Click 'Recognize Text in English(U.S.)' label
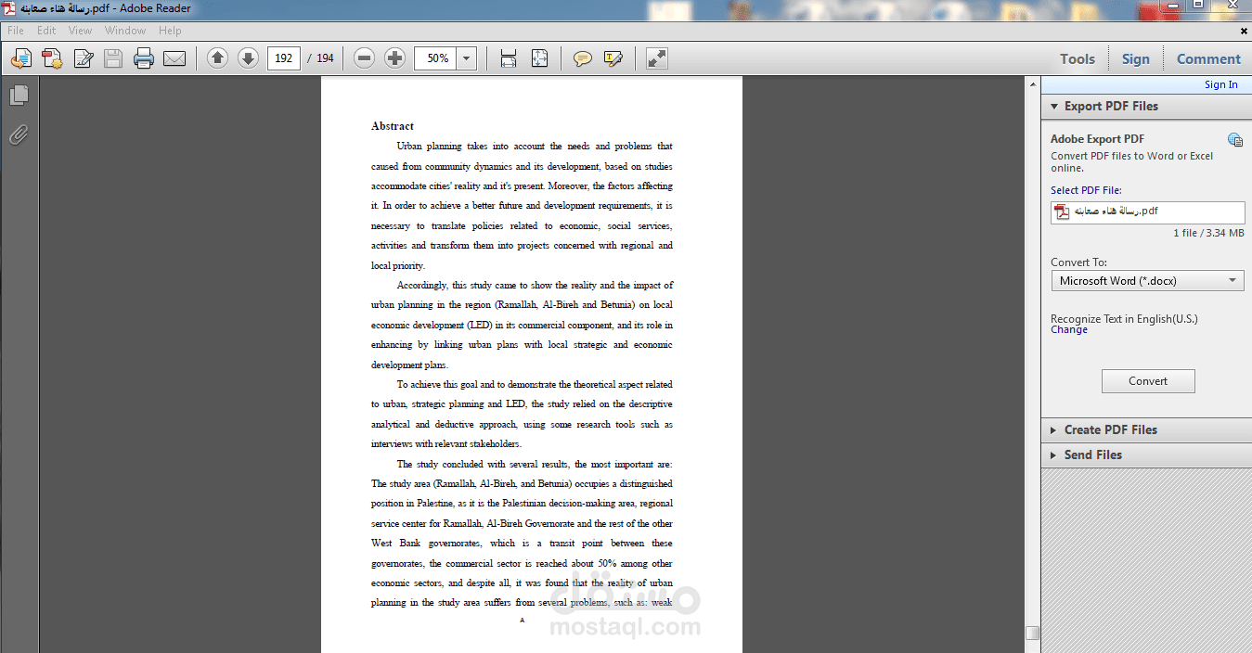 click(x=1124, y=318)
